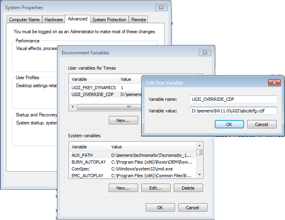285x220 pixels.
Task: Click New under User variables
Action: click(123, 120)
